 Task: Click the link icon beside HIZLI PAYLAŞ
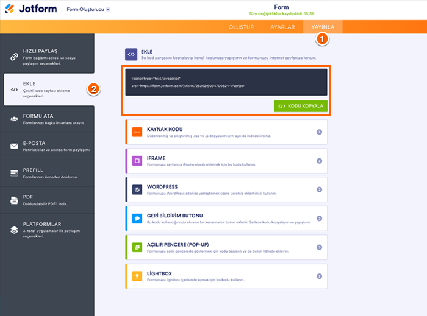14,57
